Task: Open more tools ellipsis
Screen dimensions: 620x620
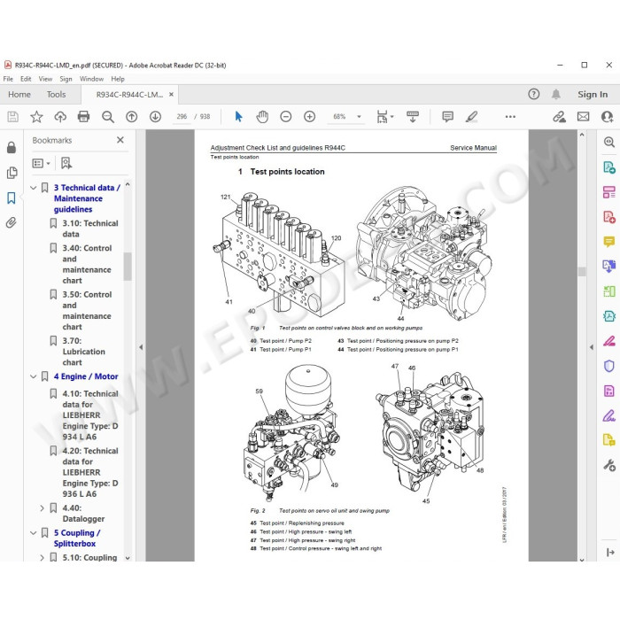Action: coord(510,117)
